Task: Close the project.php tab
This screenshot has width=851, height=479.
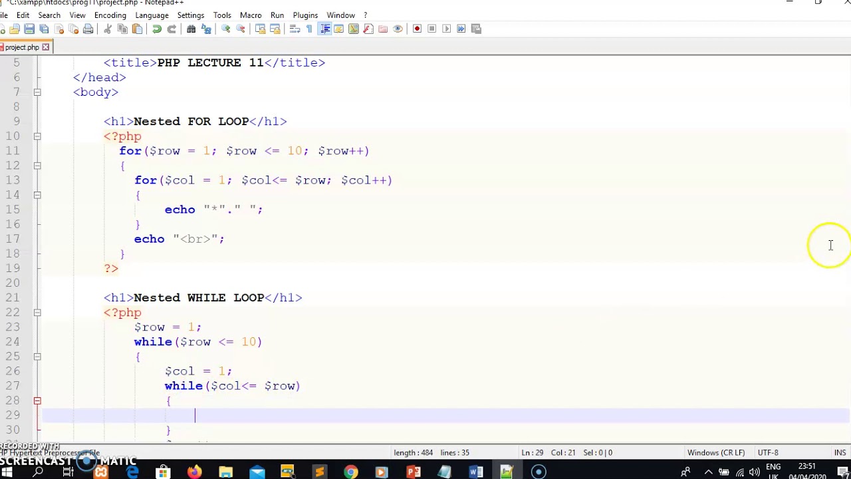Action: click(46, 47)
